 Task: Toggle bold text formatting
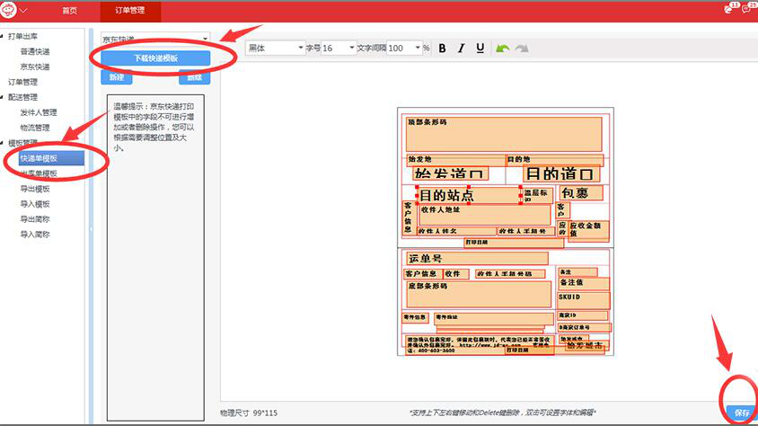click(x=443, y=49)
